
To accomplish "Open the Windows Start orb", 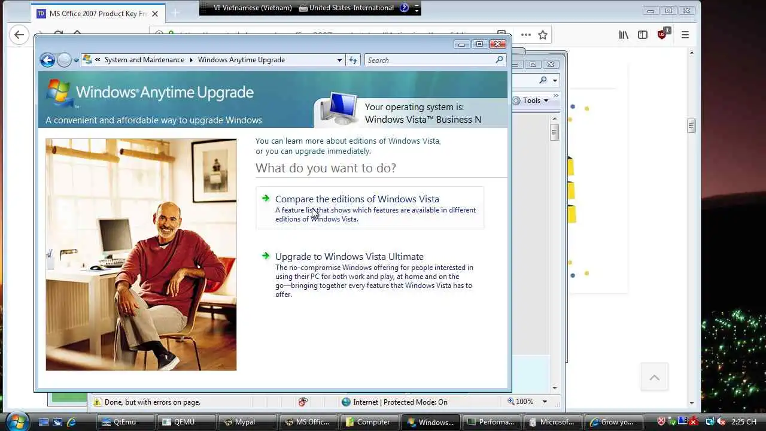I will point(17,421).
